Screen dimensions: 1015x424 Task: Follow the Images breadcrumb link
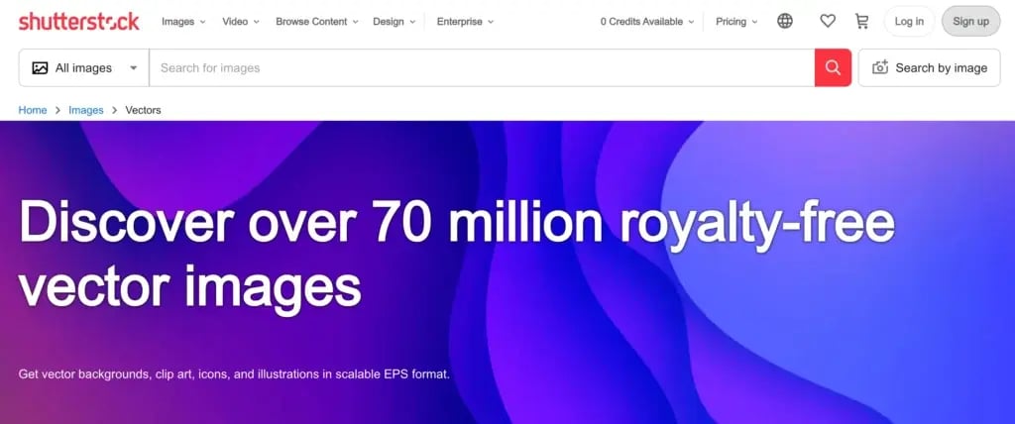click(86, 110)
